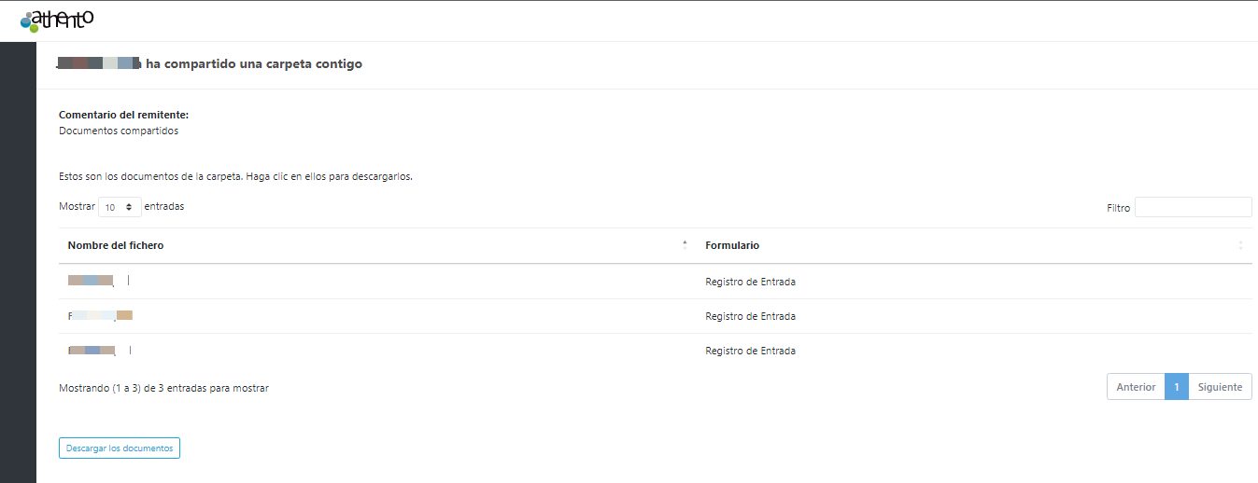Download the first file in the list
Viewport: 1258px width, 483px height.
92,281
